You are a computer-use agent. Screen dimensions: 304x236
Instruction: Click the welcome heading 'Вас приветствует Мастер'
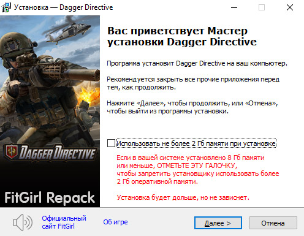(x=177, y=31)
